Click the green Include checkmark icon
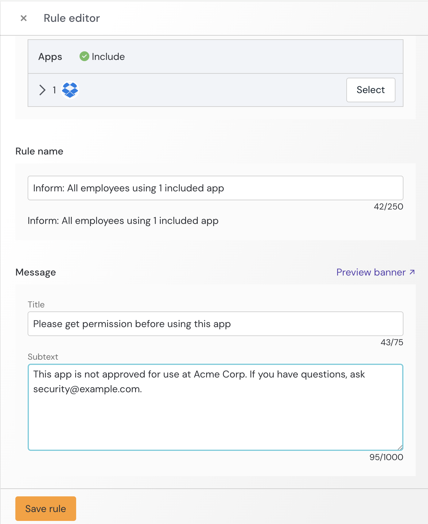 tap(84, 57)
